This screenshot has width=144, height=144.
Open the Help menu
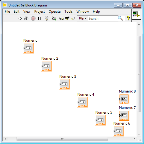click(x=96, y=12)
